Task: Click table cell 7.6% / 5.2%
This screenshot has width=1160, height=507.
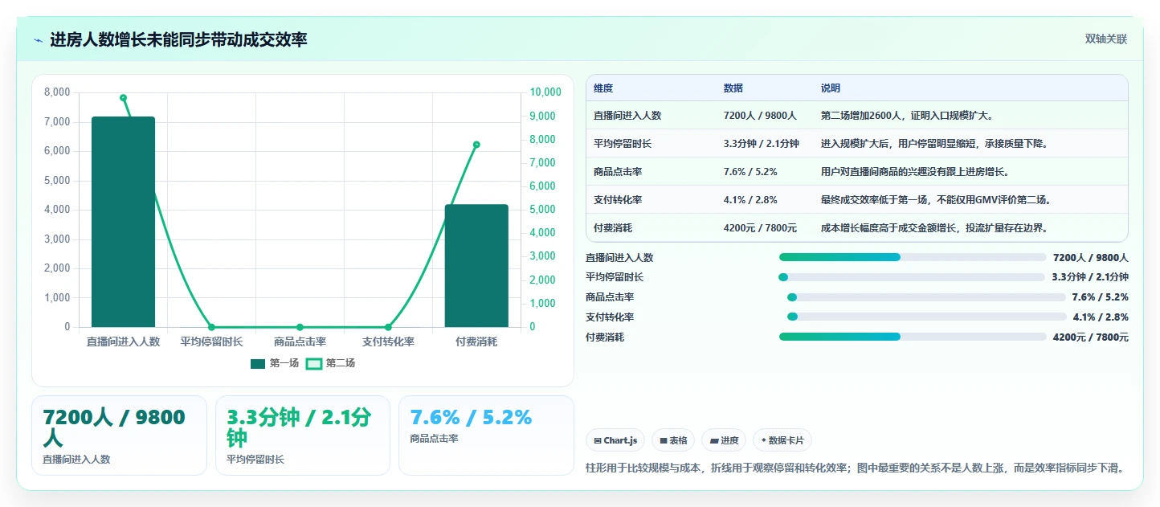Action: coord(750,172)
